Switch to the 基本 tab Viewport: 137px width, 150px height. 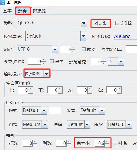pos(7,11)
